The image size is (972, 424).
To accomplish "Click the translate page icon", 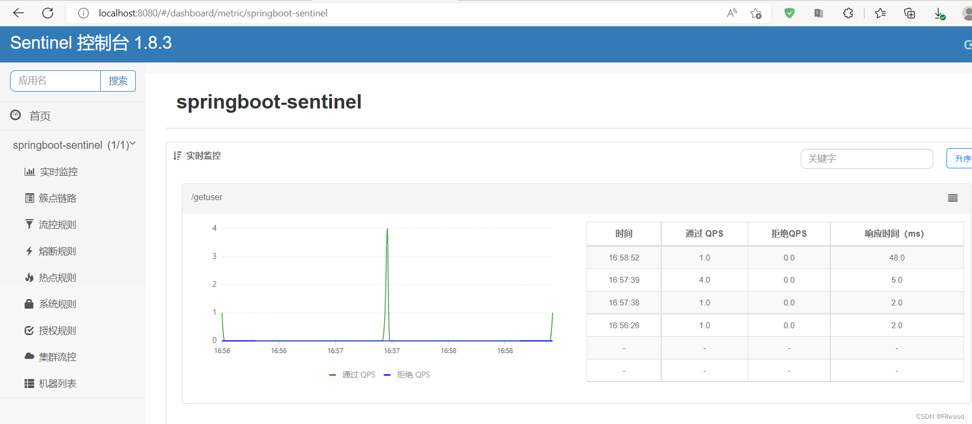I will point(819,13).
